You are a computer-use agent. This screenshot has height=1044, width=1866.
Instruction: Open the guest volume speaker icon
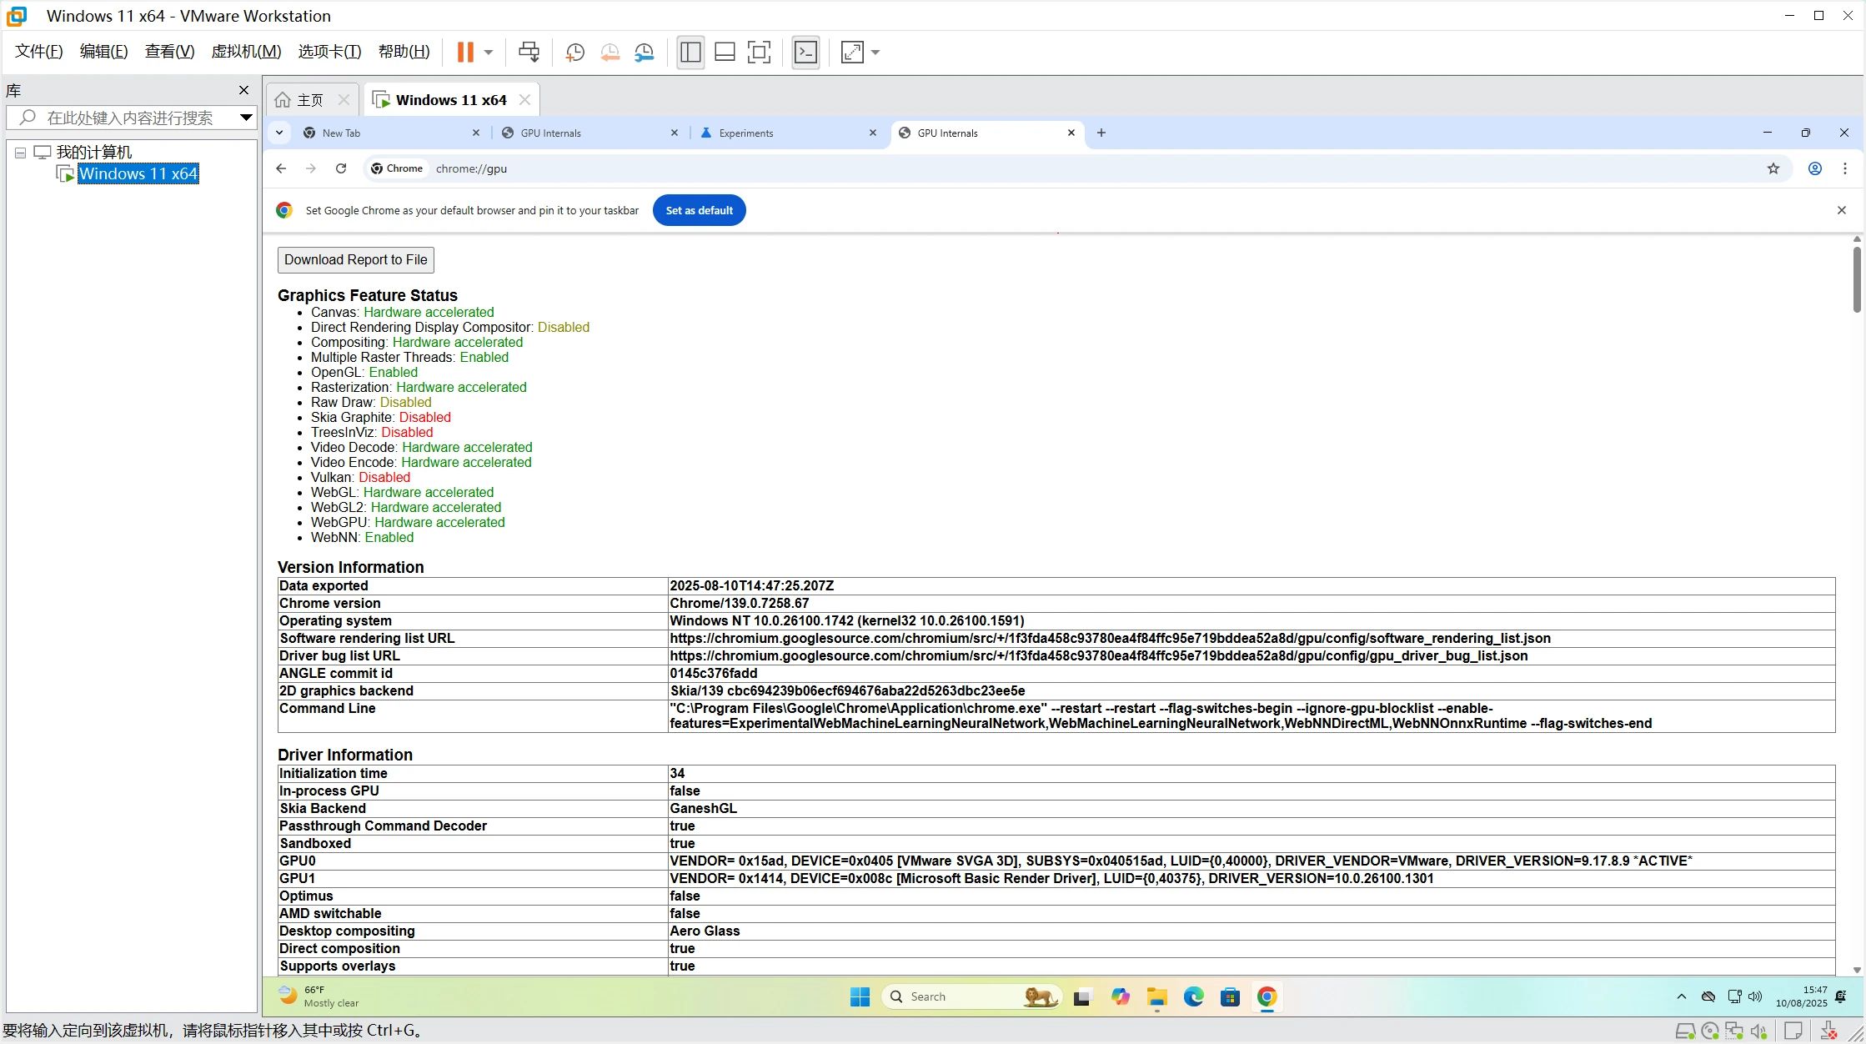pyautogui.click(x=1755, y=996)
